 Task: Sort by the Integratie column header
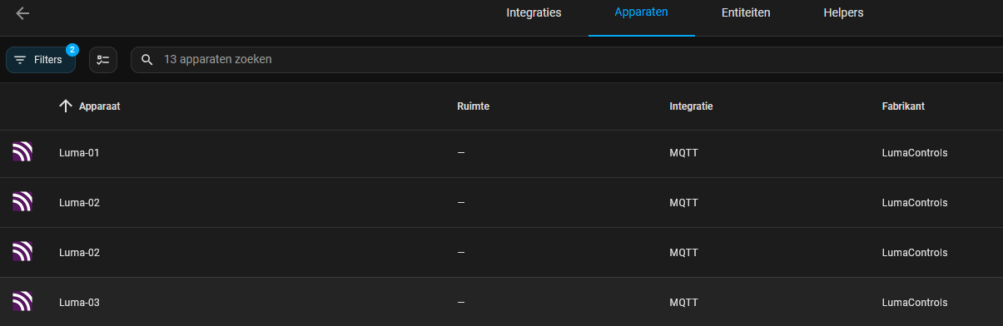691,106
